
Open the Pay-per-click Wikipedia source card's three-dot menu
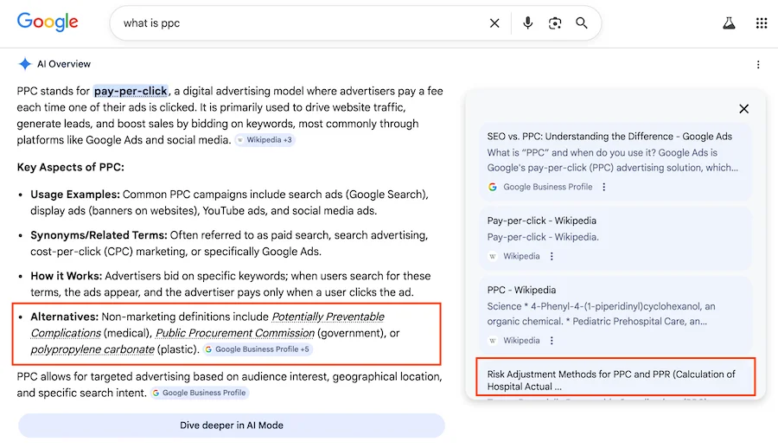coord(552,256)
